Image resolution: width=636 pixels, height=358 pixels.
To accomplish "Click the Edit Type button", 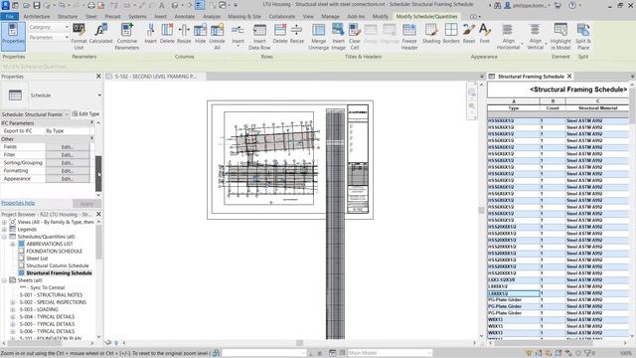I will tap(85, 114).
